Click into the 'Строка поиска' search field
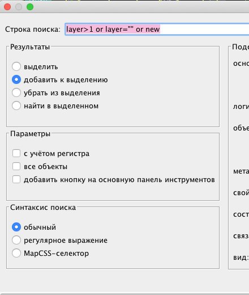The height and width of the screenshot is (295, 249). coord(157,29)
